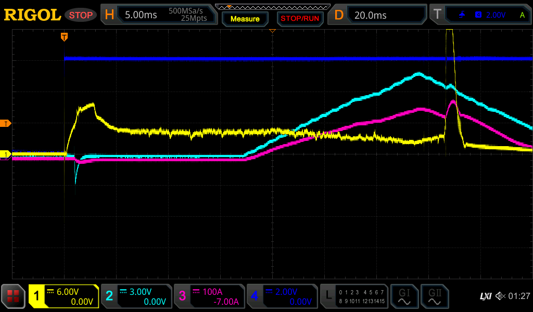Click the LXI network status icon

click(x=485, y=296)
